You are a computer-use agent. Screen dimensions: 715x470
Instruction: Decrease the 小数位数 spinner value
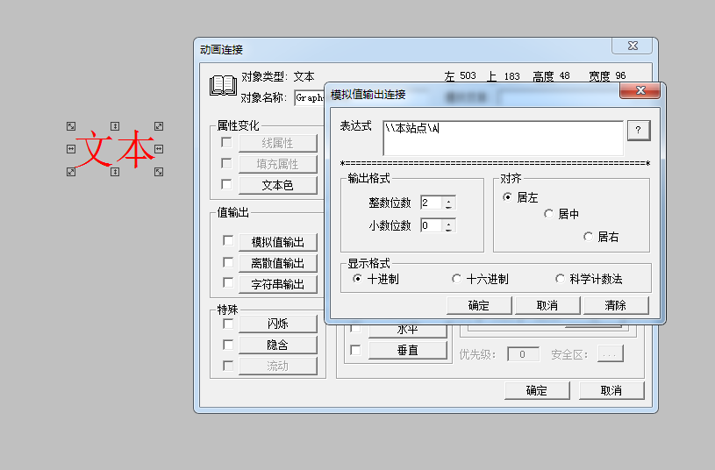[449, 230]
